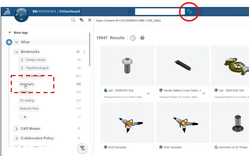Collapse the What category chevron
Viewport: 249px width, 156px height.
(x=16, y=42)
